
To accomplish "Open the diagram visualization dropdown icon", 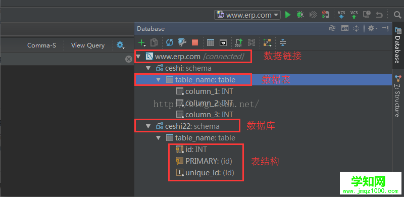I will click(x=267, y=42).
